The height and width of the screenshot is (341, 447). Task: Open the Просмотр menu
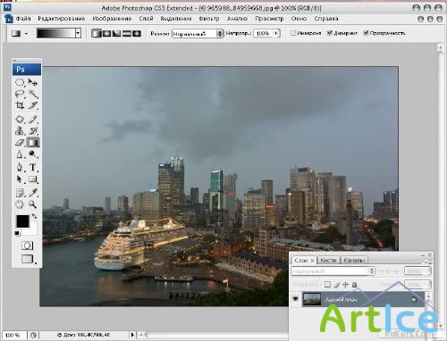[269, 19]
